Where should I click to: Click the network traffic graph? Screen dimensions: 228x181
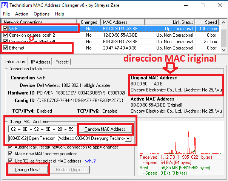pyautogui.click(x=181, y=138)
